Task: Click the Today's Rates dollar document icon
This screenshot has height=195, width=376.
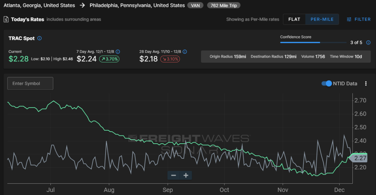Action: (x=6, y=19)
